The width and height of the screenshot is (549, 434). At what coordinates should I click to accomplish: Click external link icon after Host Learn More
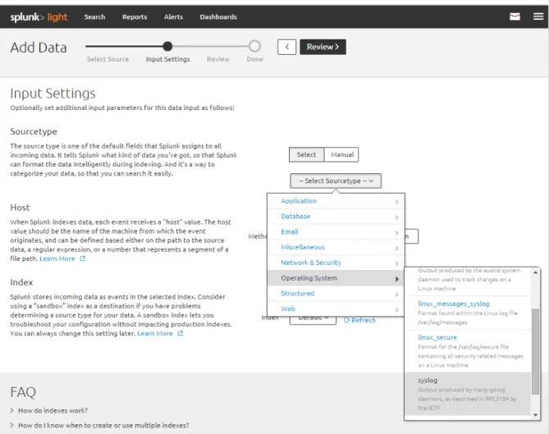[83, 258]
